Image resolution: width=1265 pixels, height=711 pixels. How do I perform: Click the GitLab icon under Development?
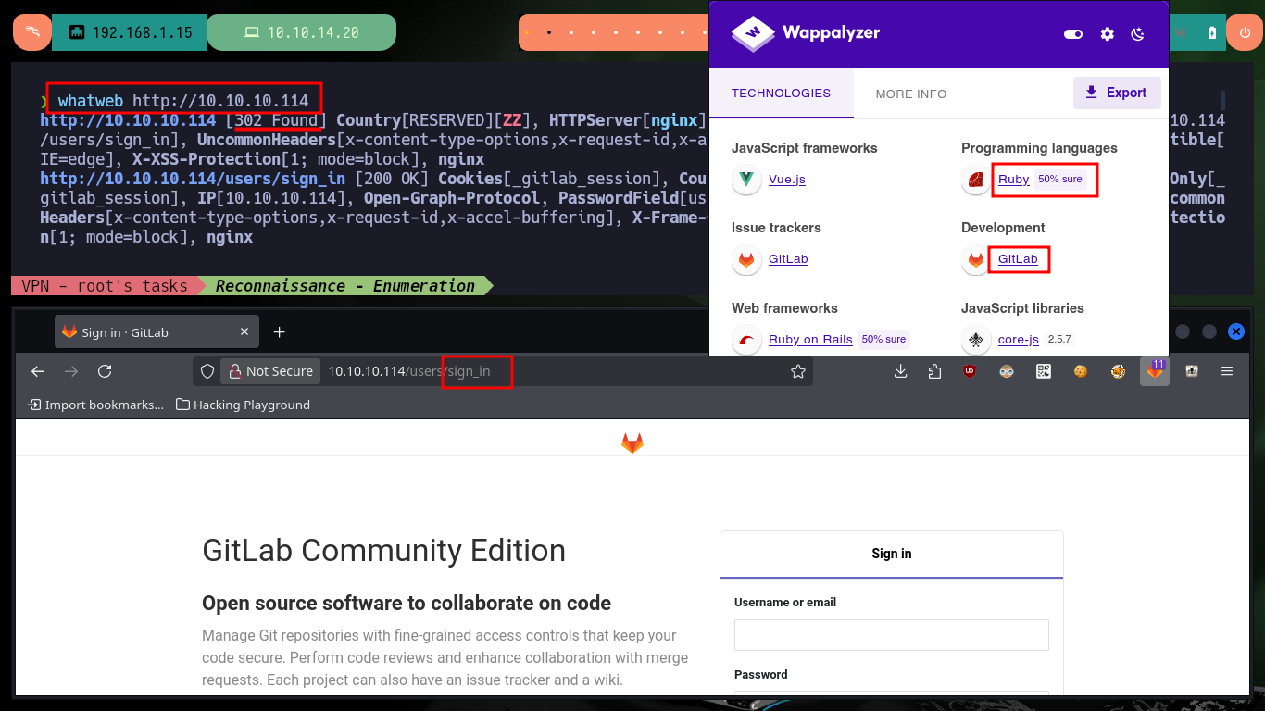coord(976,259)
